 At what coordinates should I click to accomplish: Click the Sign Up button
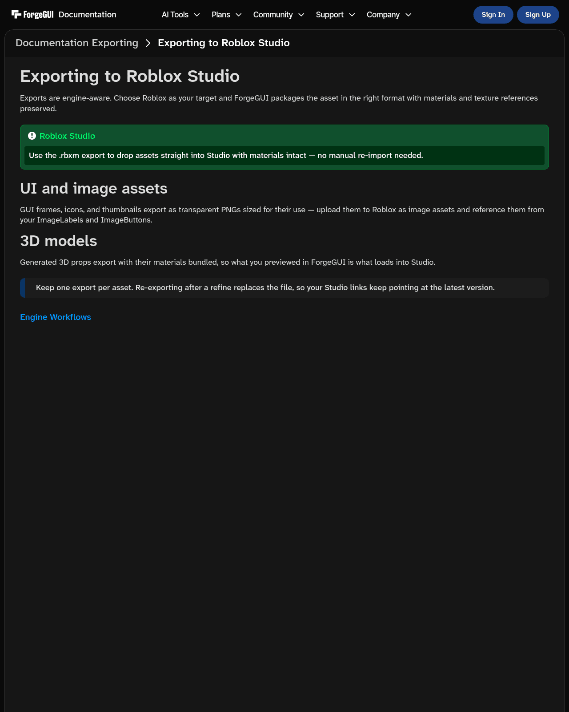click(538, 15)
